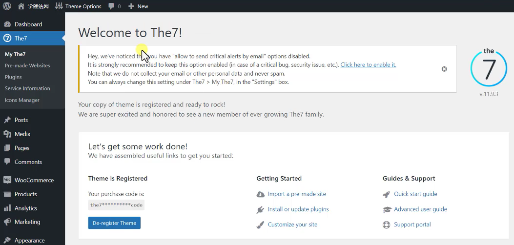This screenshot has height=245, width=514.
Task: Follow the Click here to enable it link
Action: click(x=368, y=64)
